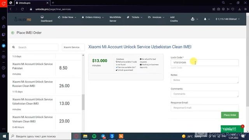Open GX Corner bag icon in sidebar
This screenshot has height=140, width=249.
(x=4, y=26)
